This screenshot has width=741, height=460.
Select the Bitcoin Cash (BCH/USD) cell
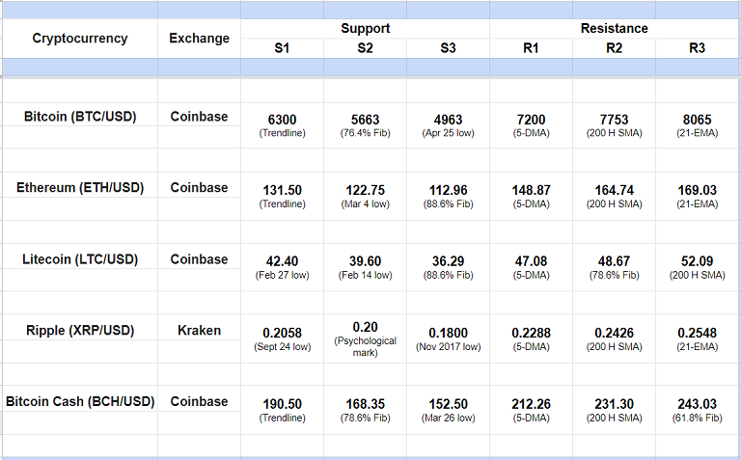(79, 401)
